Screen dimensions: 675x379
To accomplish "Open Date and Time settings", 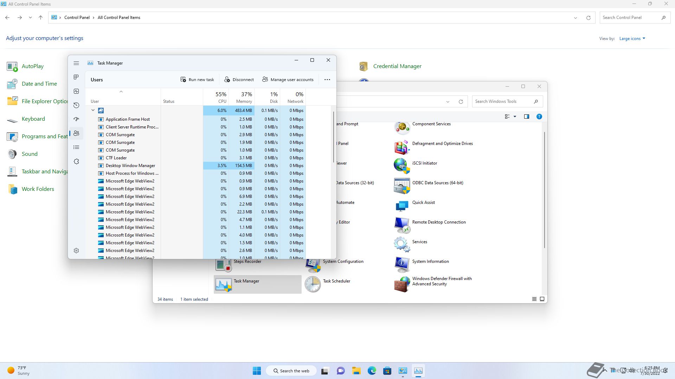I will [39, 84].
